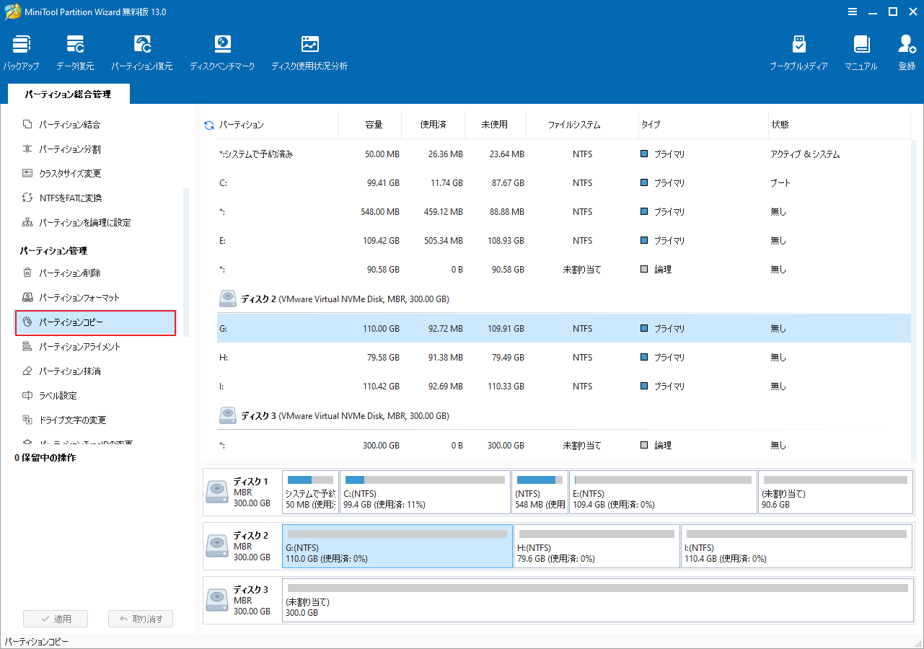Click the 取り消す (Undo) button
This screenshot has height=649, width=924.
point(141,618)
